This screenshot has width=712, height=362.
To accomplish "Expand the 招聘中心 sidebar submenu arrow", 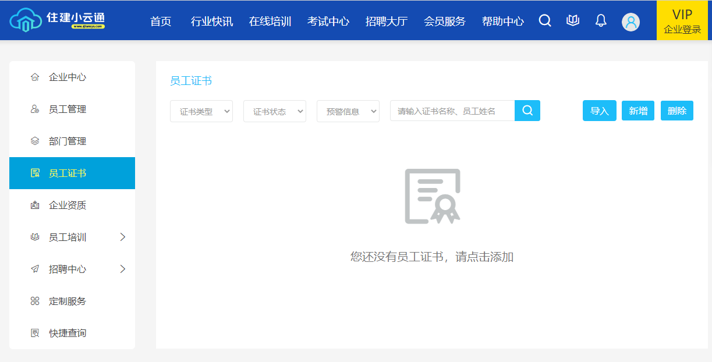I will pyautogui.click(x=122, y=269).
